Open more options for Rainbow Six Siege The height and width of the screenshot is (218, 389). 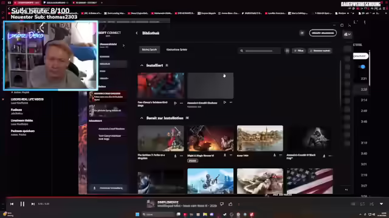click(x=181, y=103)
